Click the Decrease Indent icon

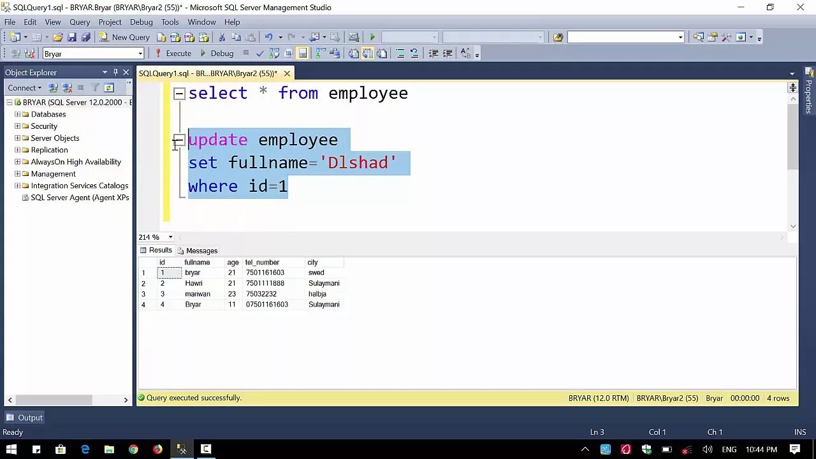433,54
